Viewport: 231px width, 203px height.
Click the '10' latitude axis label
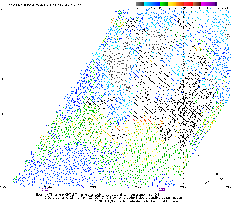[2, 10]
